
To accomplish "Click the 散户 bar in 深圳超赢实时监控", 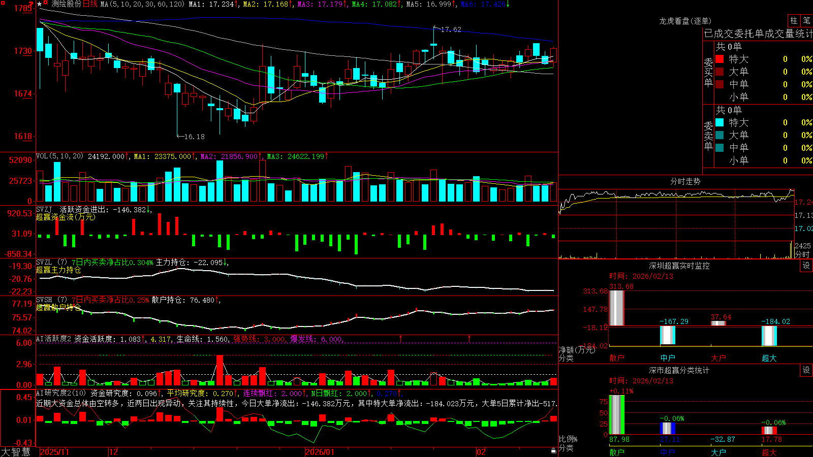I will 616,308.
